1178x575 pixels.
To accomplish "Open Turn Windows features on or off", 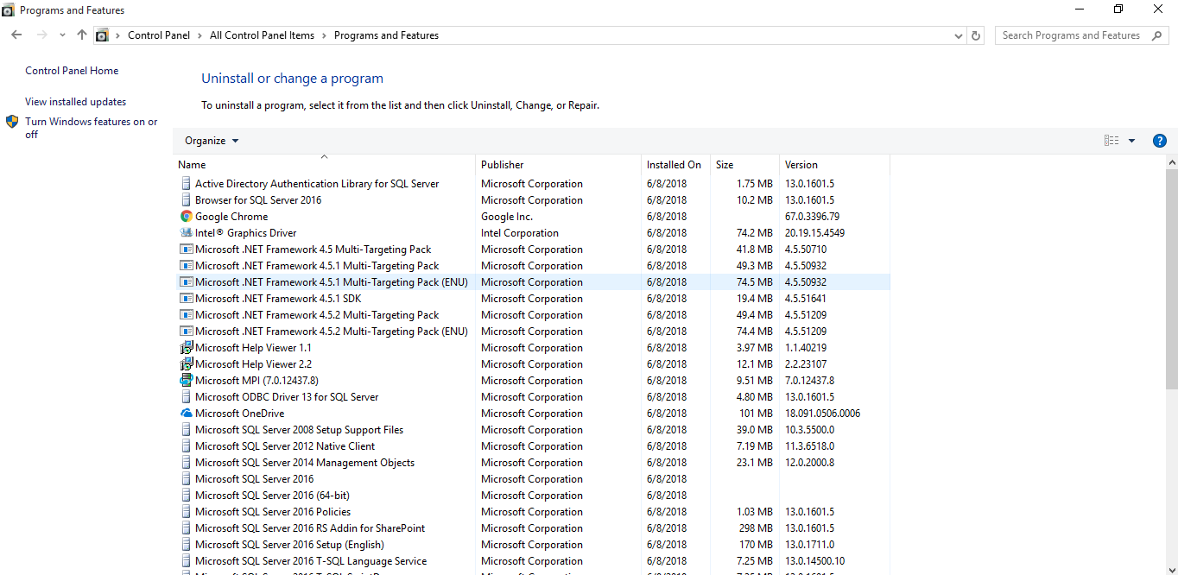I will click(x=91, y=128).
